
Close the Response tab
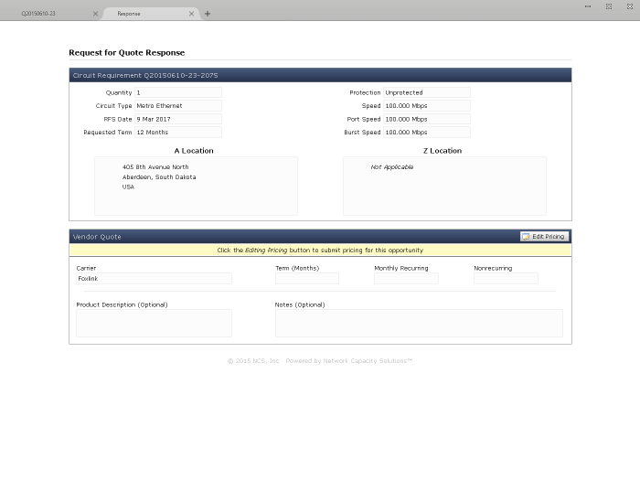[191, 14]
